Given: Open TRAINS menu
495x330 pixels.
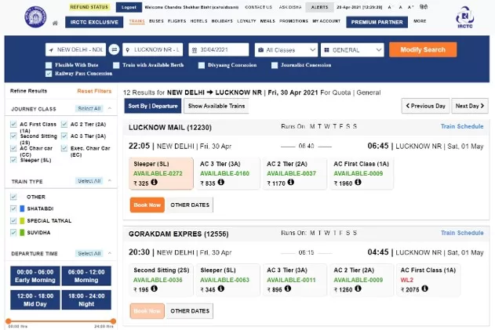Looking at the screenshot, I should (x=136, y=21).
